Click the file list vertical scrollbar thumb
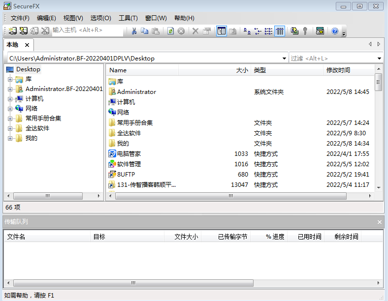Screen dimensions: 388x301 [378, 82]
